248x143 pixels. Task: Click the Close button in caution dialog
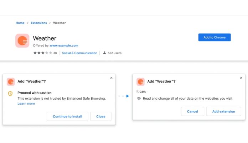101,116
